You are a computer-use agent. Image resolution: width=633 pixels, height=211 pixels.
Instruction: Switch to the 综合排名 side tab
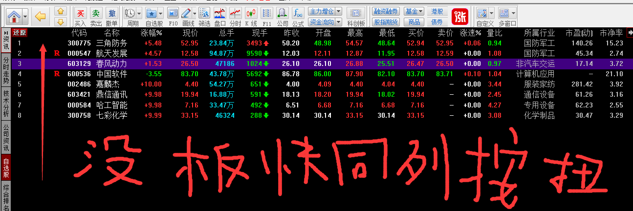[6, 196]
